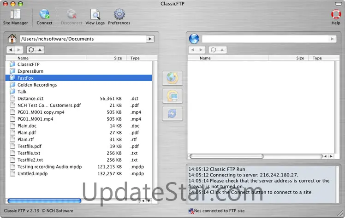
Task: Sort remote files by Size
Action: click(x=288, y=58)
